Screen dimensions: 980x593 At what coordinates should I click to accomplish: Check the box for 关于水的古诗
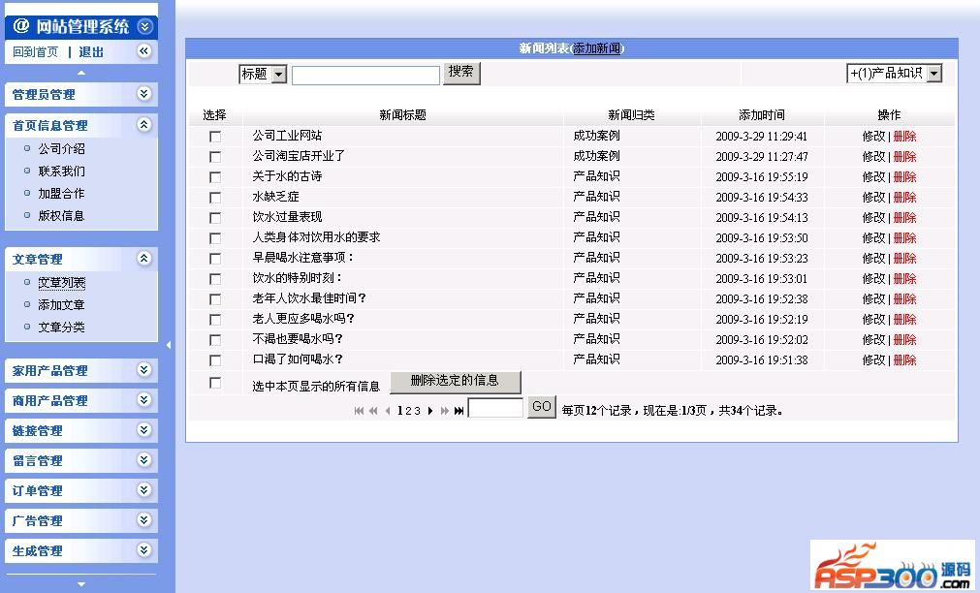click(x=215, y=177)
